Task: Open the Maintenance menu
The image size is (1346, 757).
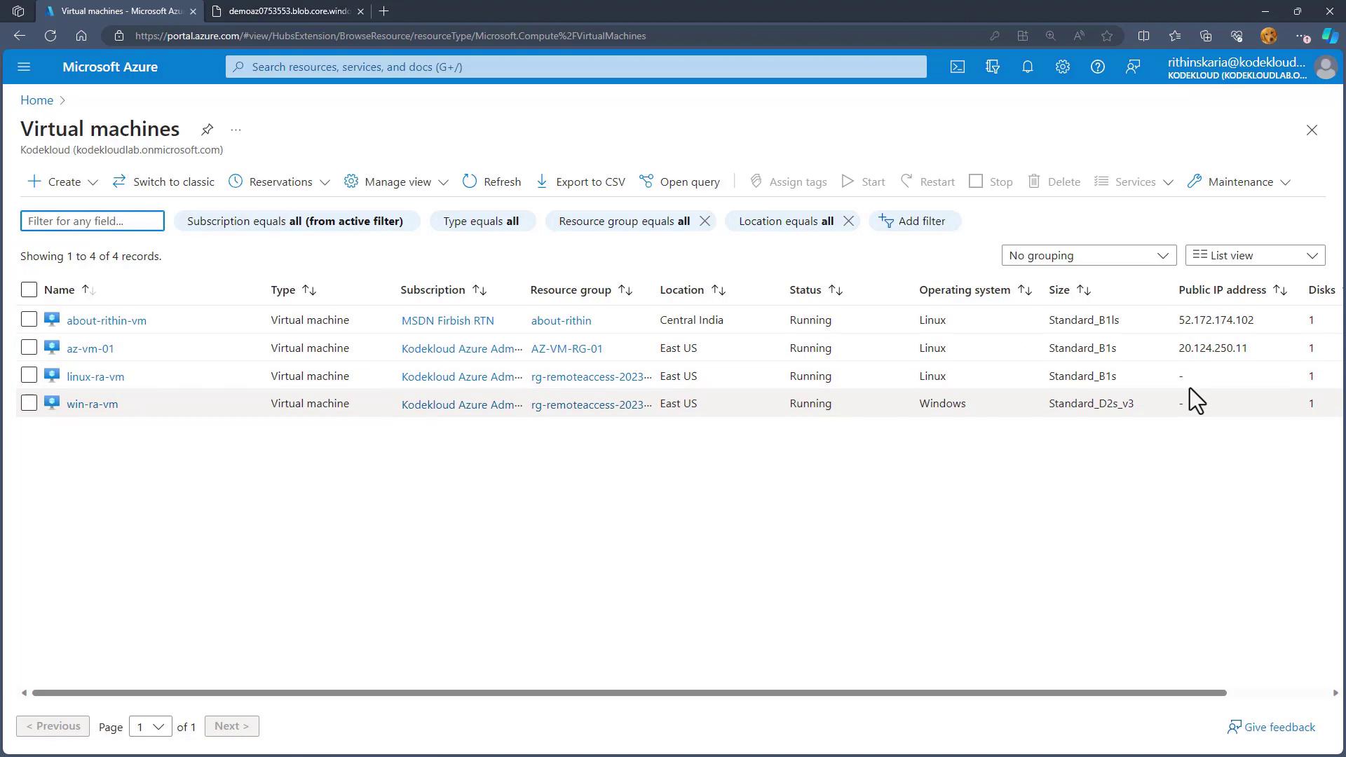Action: tap(1239, 182)
